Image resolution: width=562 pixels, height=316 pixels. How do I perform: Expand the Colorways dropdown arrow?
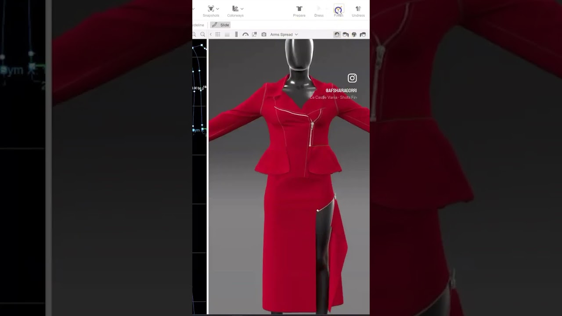tap(242, 9)
